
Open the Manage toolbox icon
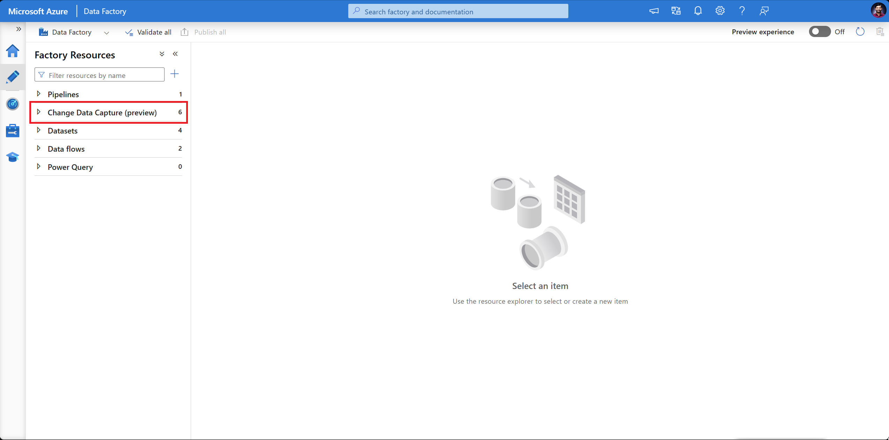13,131
